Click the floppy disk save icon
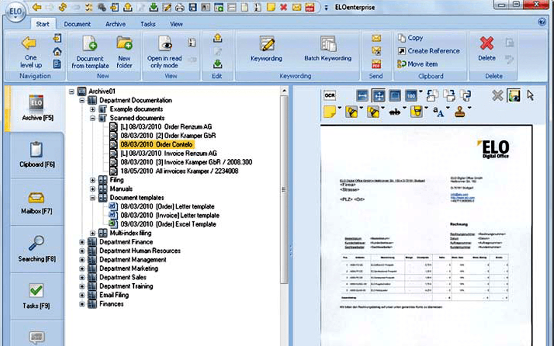Screen dimensions: 554x346 coord(192,7)
